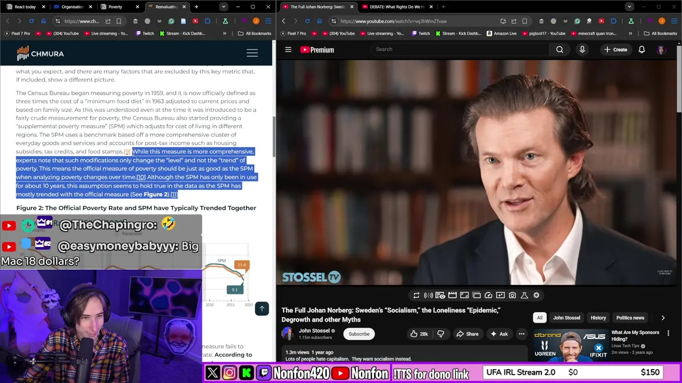Open Twitch bookmark in left browser
This screenshot has width=682, height=383.
tap(145, 34)
